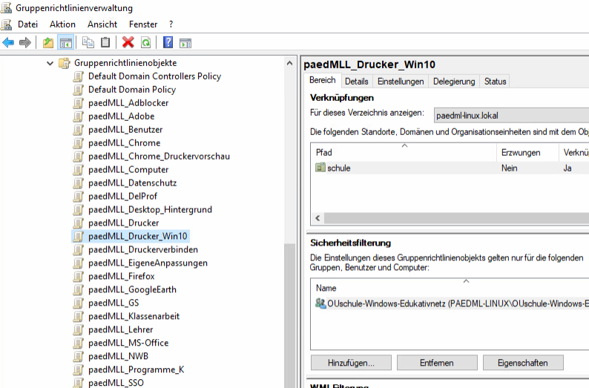Image resolution: width=589 pixels, height=388 pixels.
Task: Open the ? help menu
Action: [171, 24]
